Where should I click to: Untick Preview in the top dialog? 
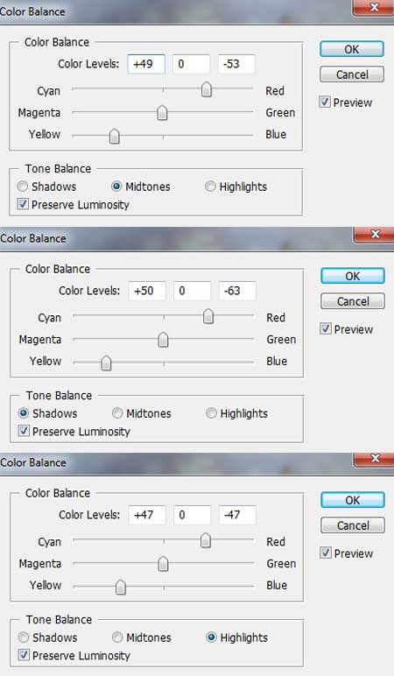(325, 102)
